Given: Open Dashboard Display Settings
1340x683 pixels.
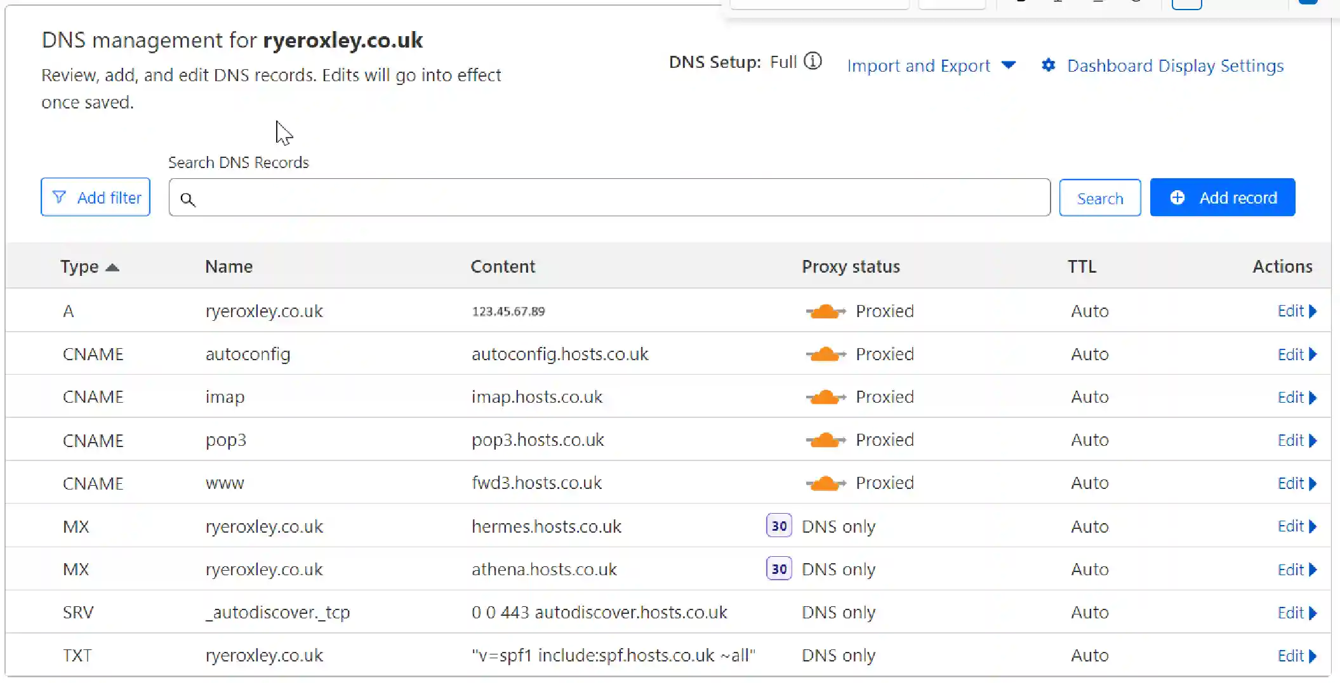Looking at the screenshot, I should 1175,65.
